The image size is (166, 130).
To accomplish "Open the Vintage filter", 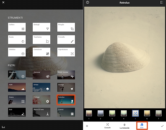I will 41,100.
